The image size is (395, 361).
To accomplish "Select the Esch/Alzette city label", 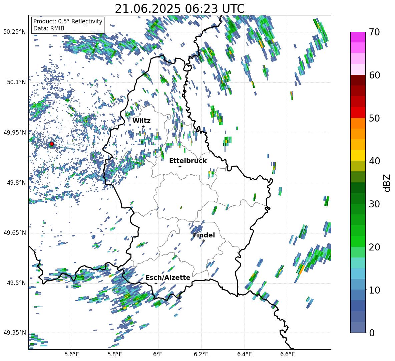I will click(168, 278).
